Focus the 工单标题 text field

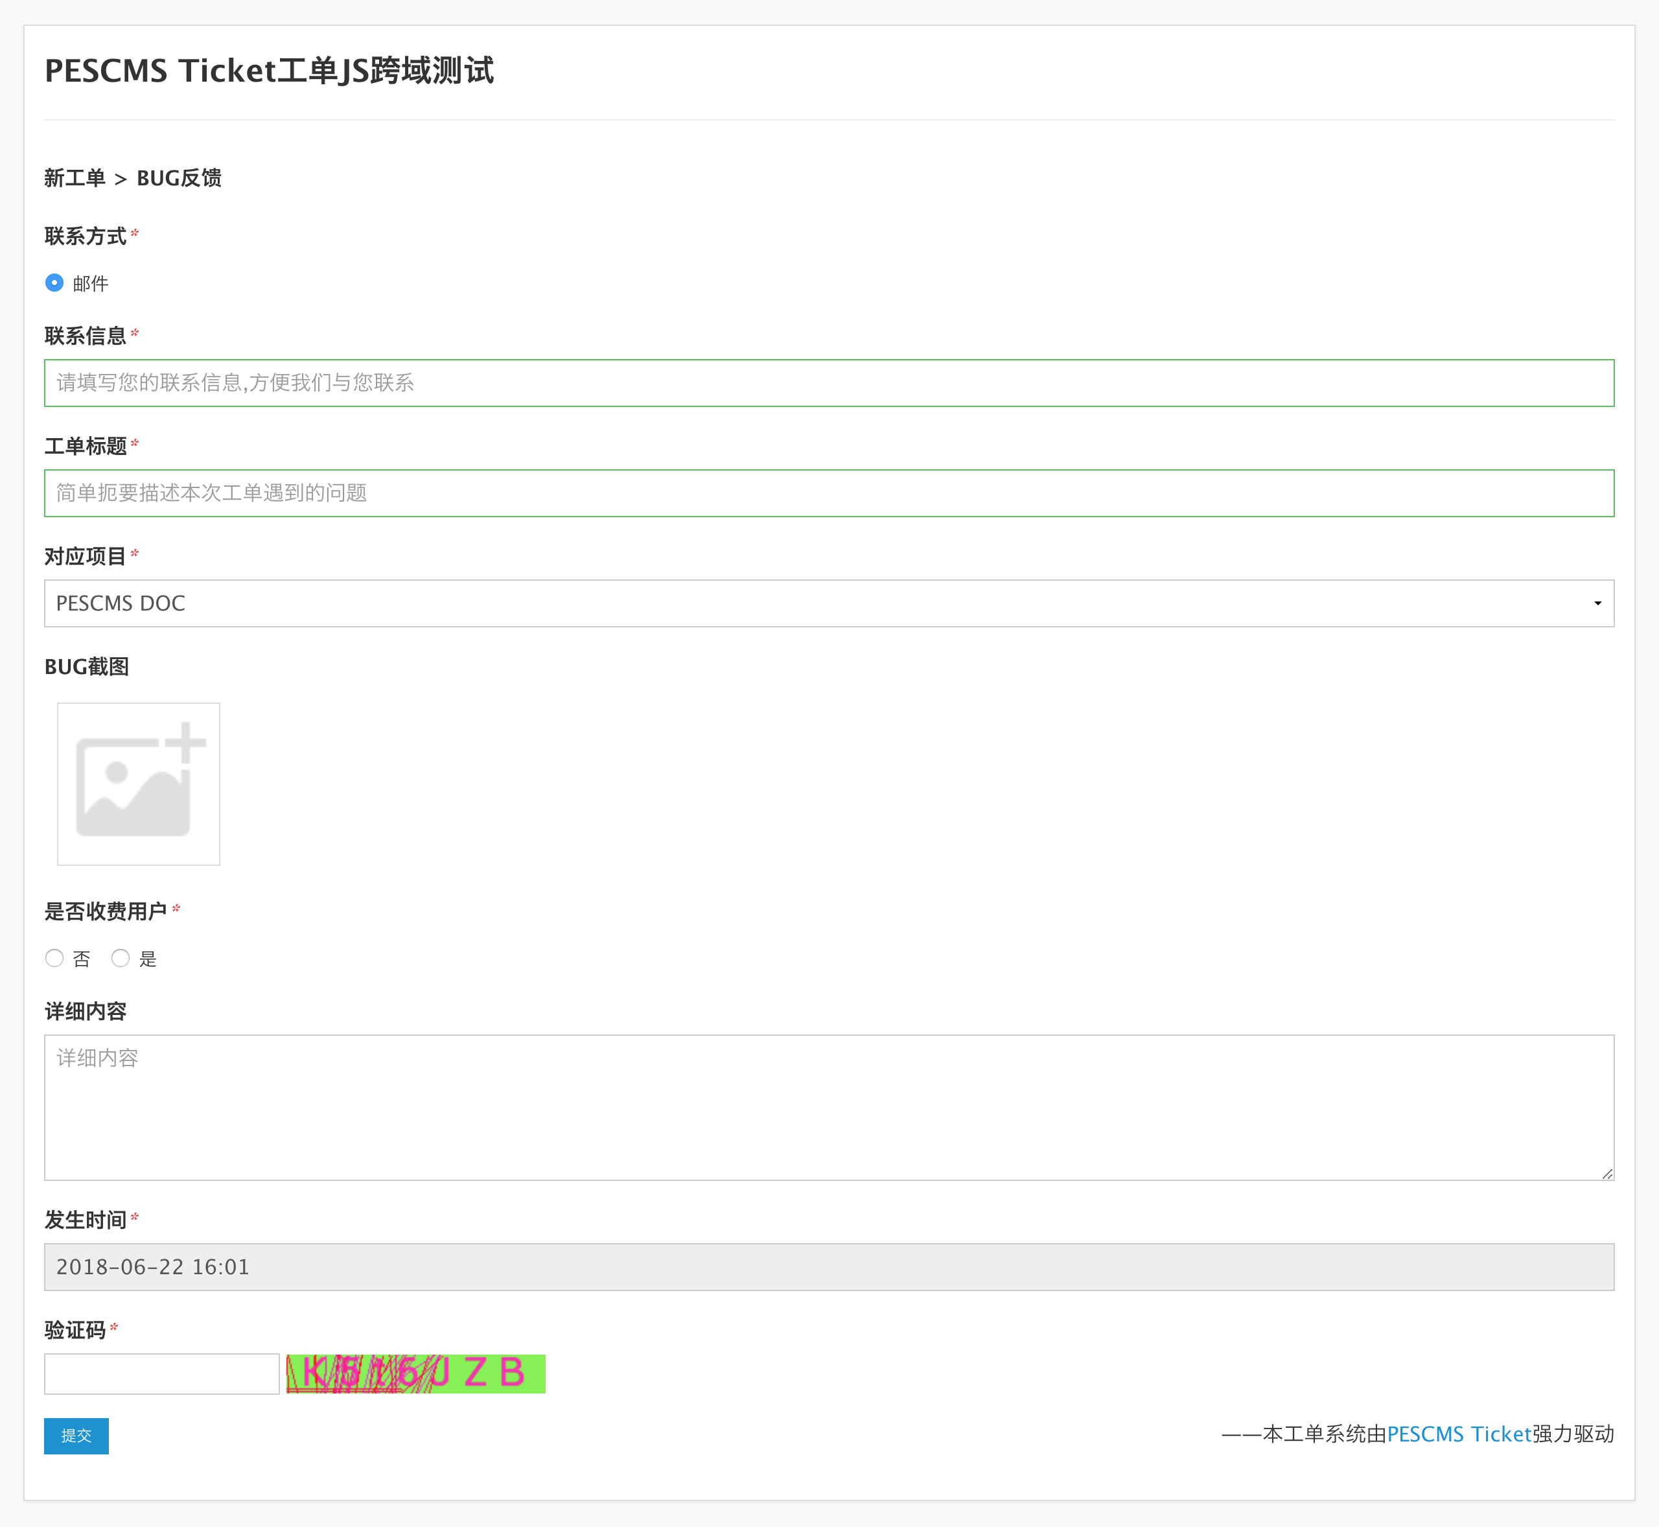tap(829, 493)
